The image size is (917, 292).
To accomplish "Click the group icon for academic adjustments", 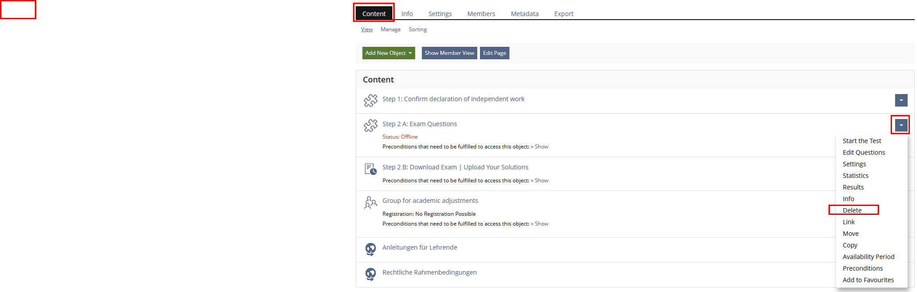I will coord(370,202).
